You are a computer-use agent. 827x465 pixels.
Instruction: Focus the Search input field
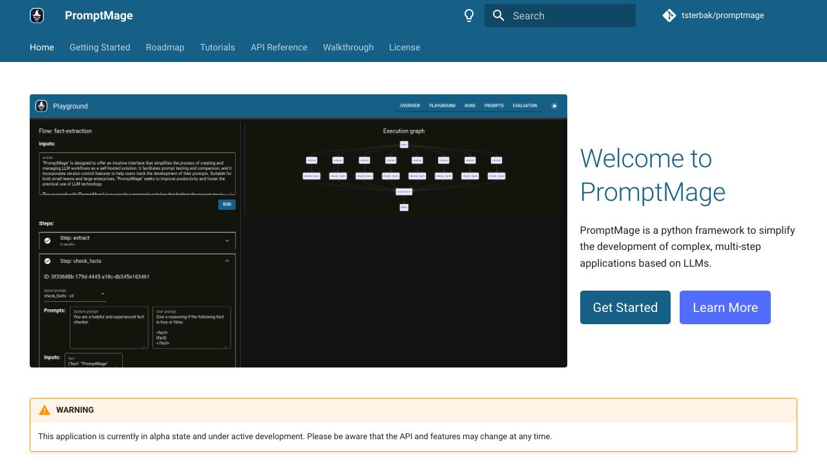pos(560,15)
